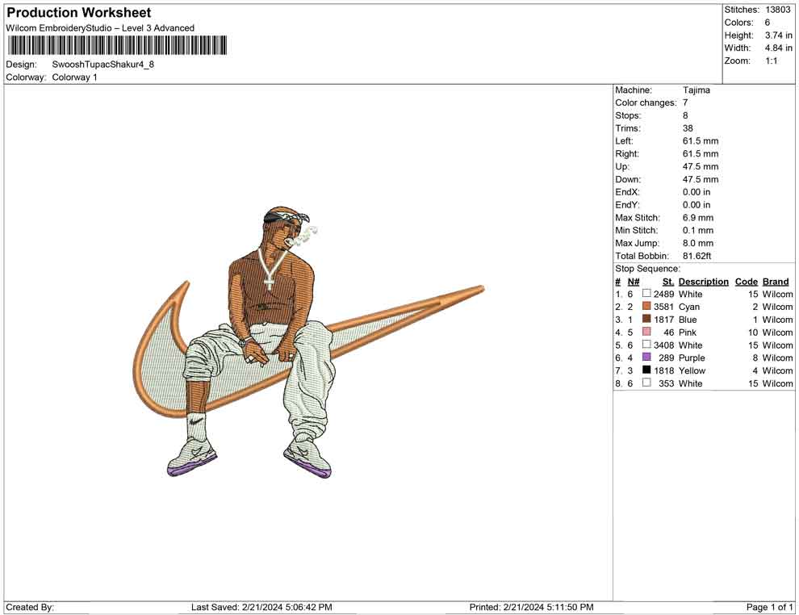Click the 'St.' column header
Screen dimensions: 799x615
(x=668, y=281)
